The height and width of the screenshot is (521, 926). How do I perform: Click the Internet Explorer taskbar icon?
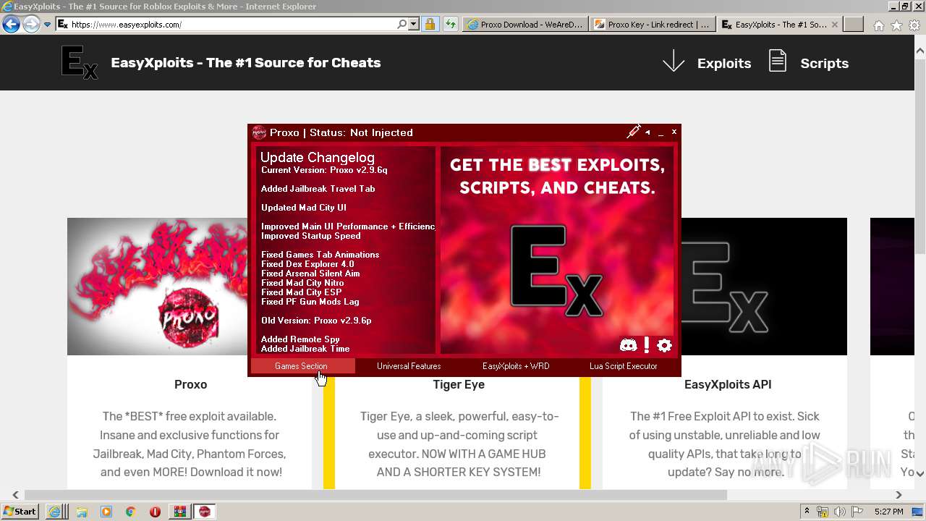tap(54, 511)
